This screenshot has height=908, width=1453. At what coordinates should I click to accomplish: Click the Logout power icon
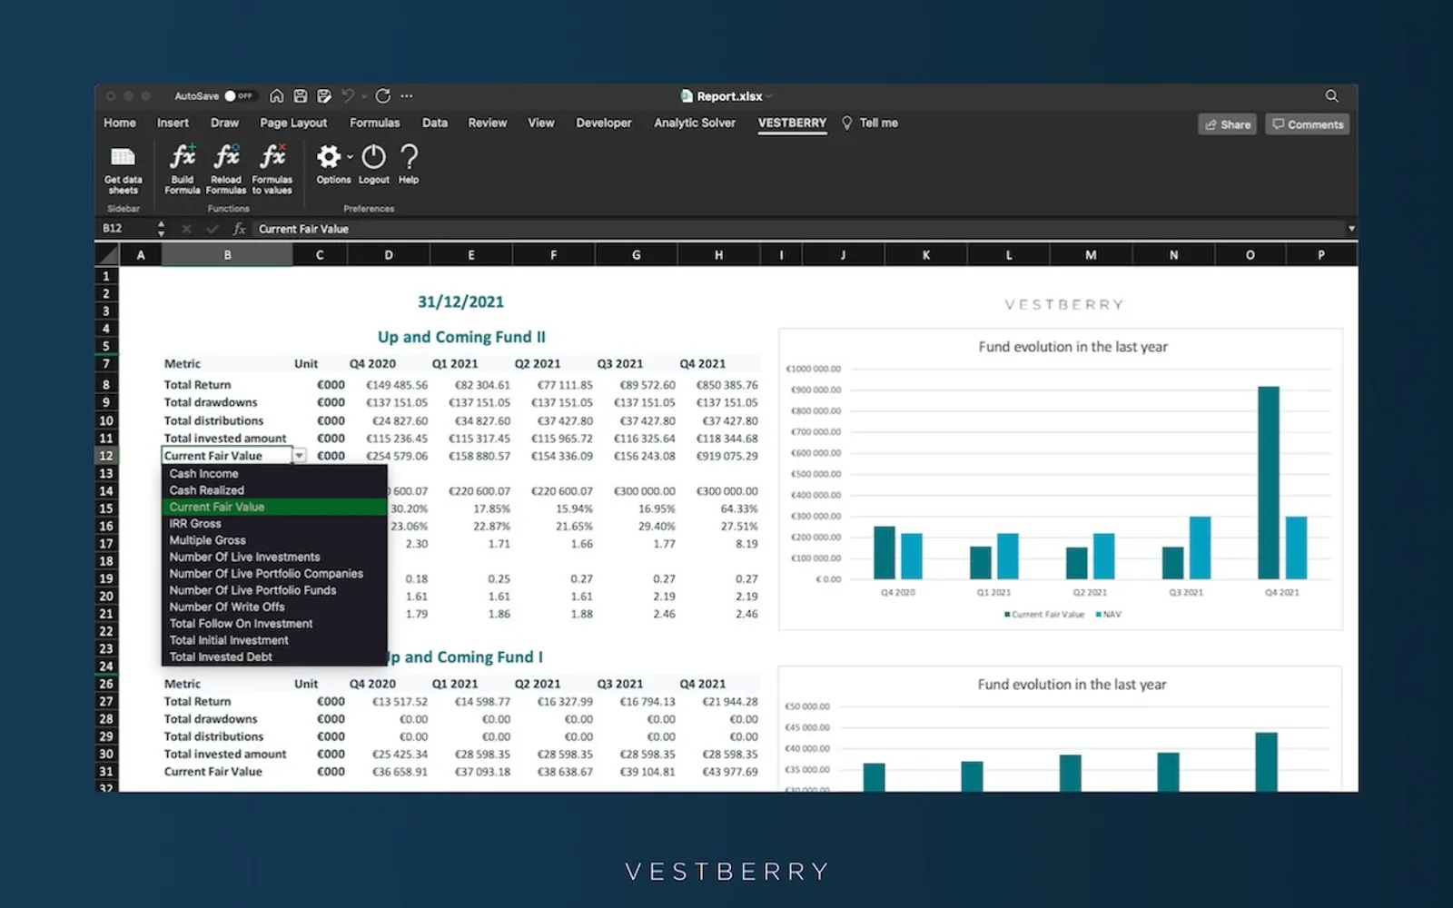(373, 157)
